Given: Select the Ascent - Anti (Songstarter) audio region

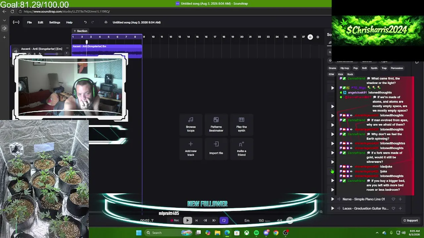Looking at the screenshot, I should pyautogui.click(x=107, y=51).
